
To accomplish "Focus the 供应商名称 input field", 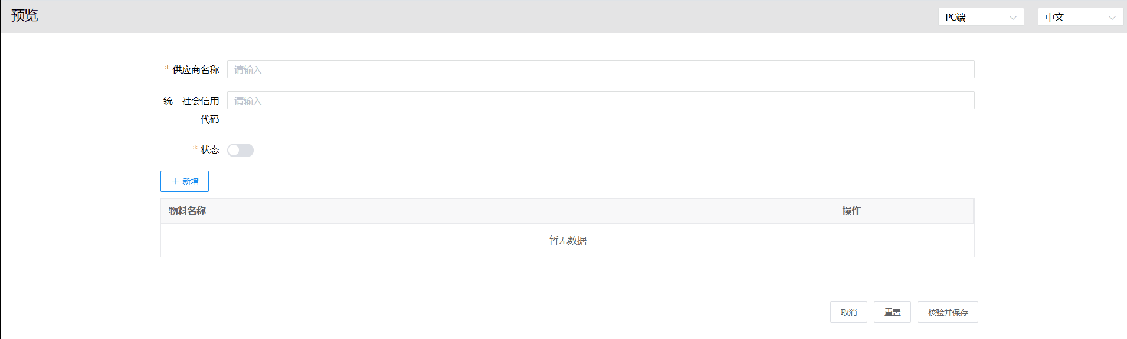I will pos(600,69).
